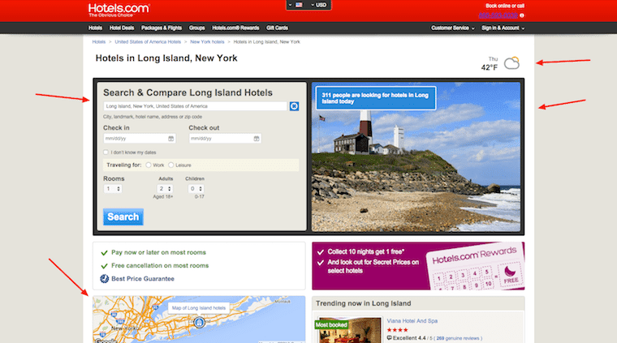Open New York hotels breadcrumb
Screen dimensions: 617x343
click(207, 41)
